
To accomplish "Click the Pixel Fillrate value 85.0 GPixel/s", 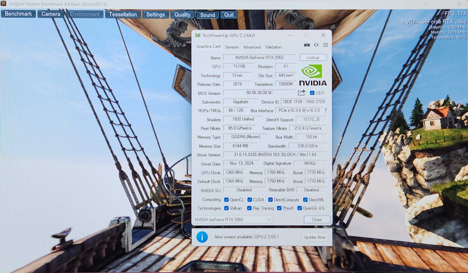I will [x=240, y=128].
